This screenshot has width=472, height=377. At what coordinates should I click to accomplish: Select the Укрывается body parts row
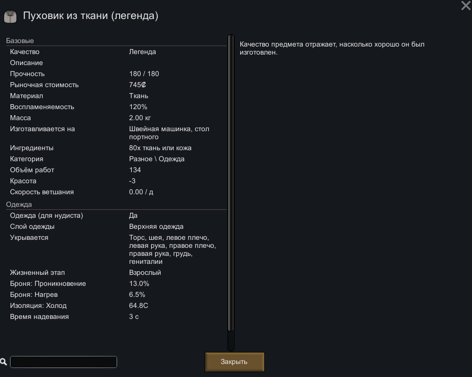tap(117, 249)
